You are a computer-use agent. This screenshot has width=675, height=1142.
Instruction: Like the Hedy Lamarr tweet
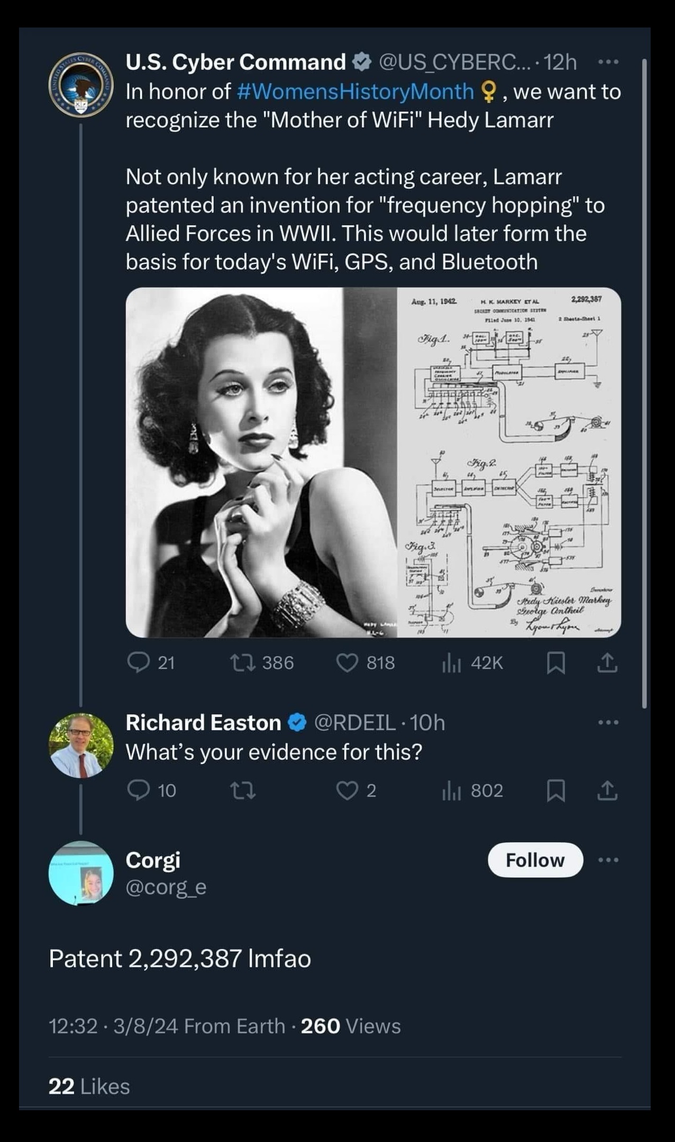(348, 662)
